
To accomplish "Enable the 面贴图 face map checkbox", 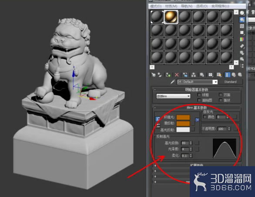I will click(199, 100).
